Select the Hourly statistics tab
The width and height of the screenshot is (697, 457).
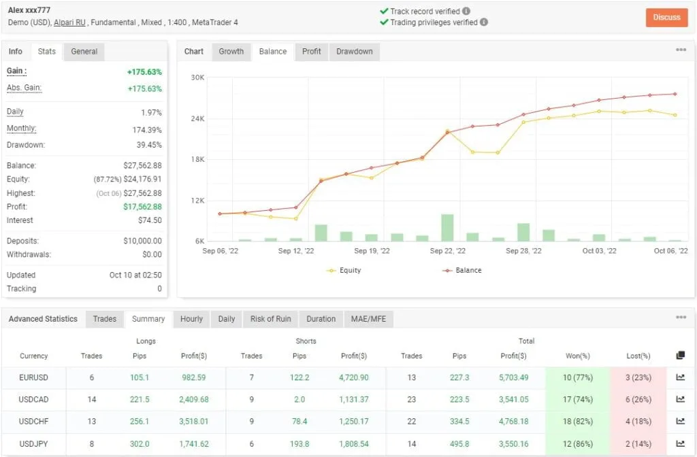[191, 319]
